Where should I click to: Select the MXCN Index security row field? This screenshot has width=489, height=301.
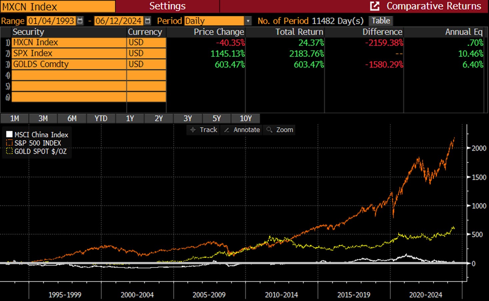pyautogui.click(x=69, y=43)
